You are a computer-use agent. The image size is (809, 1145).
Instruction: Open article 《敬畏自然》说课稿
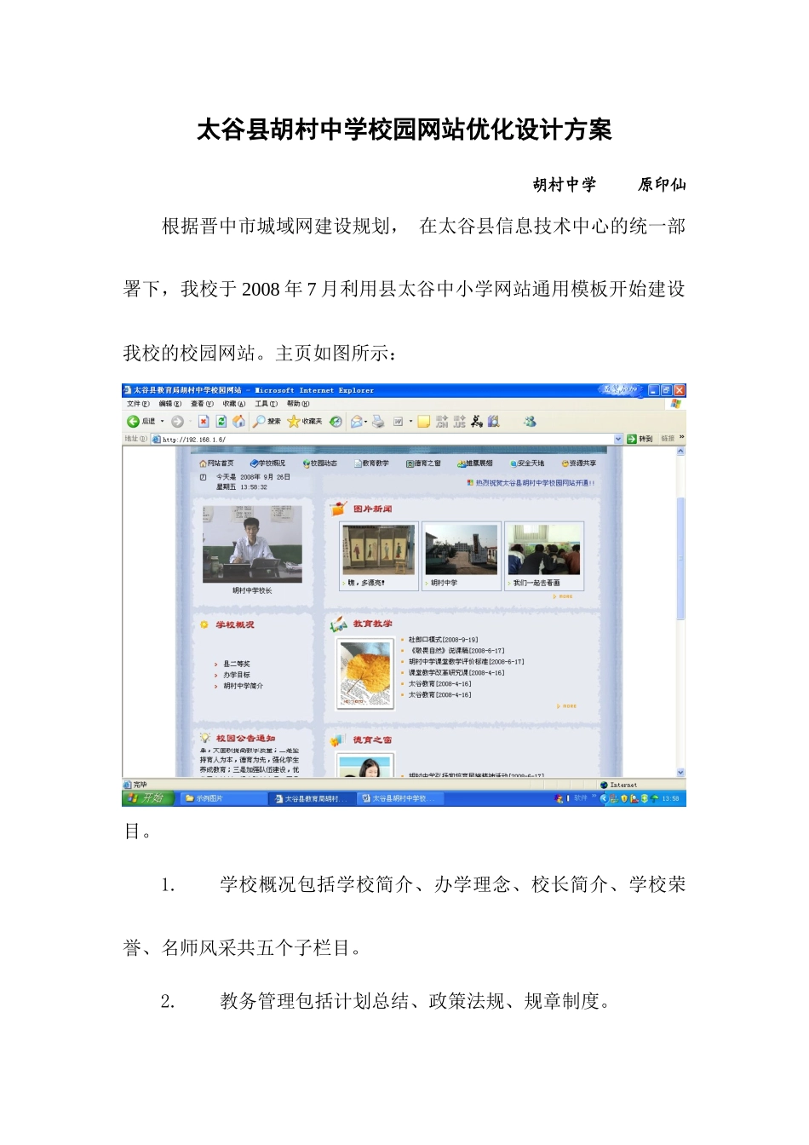pyautogui.click(x=456, y=651)
